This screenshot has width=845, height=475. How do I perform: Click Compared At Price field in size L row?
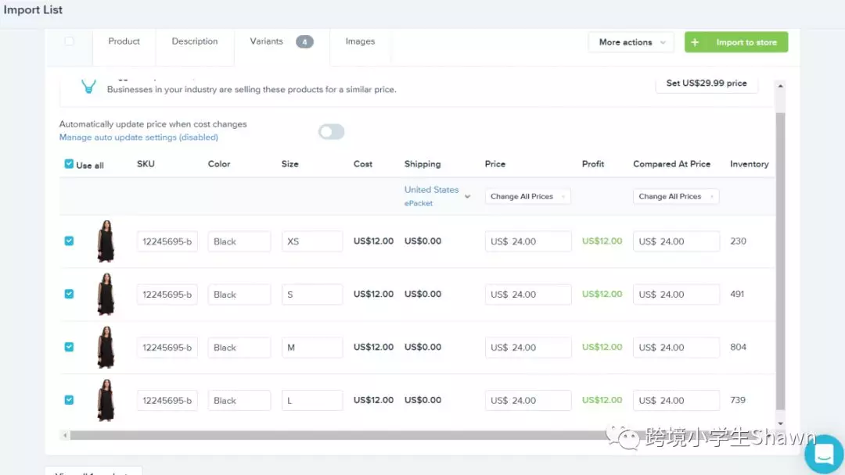point(676,400)
